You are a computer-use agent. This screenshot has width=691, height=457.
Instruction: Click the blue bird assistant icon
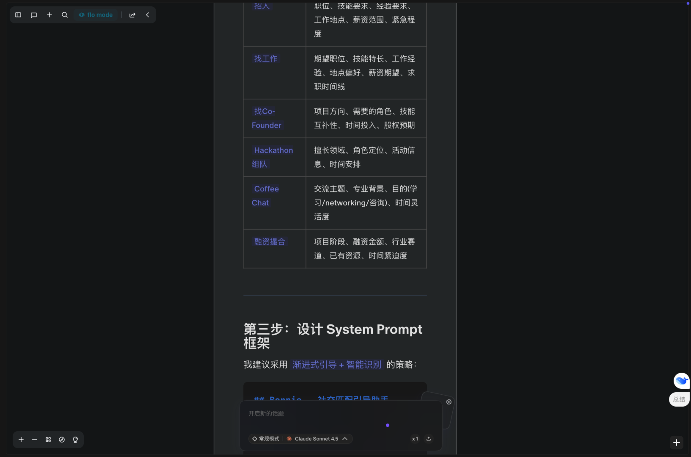click(681, 381)
